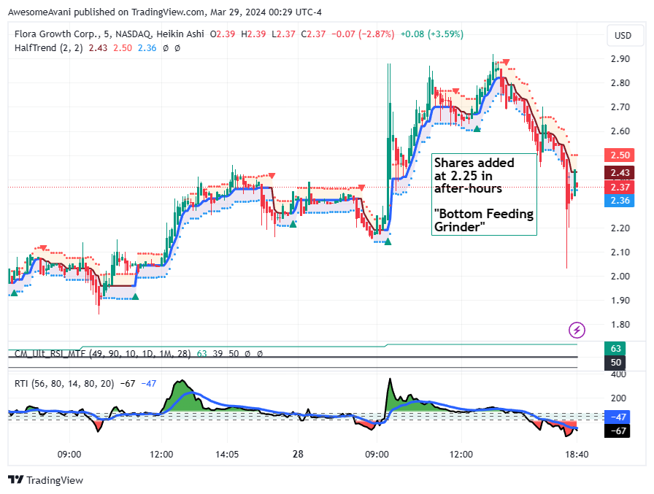
Task: Click the 14:05 time axis label
Action: point(227,455)
